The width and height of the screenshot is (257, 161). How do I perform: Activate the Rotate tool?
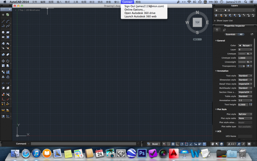[8, 61]
